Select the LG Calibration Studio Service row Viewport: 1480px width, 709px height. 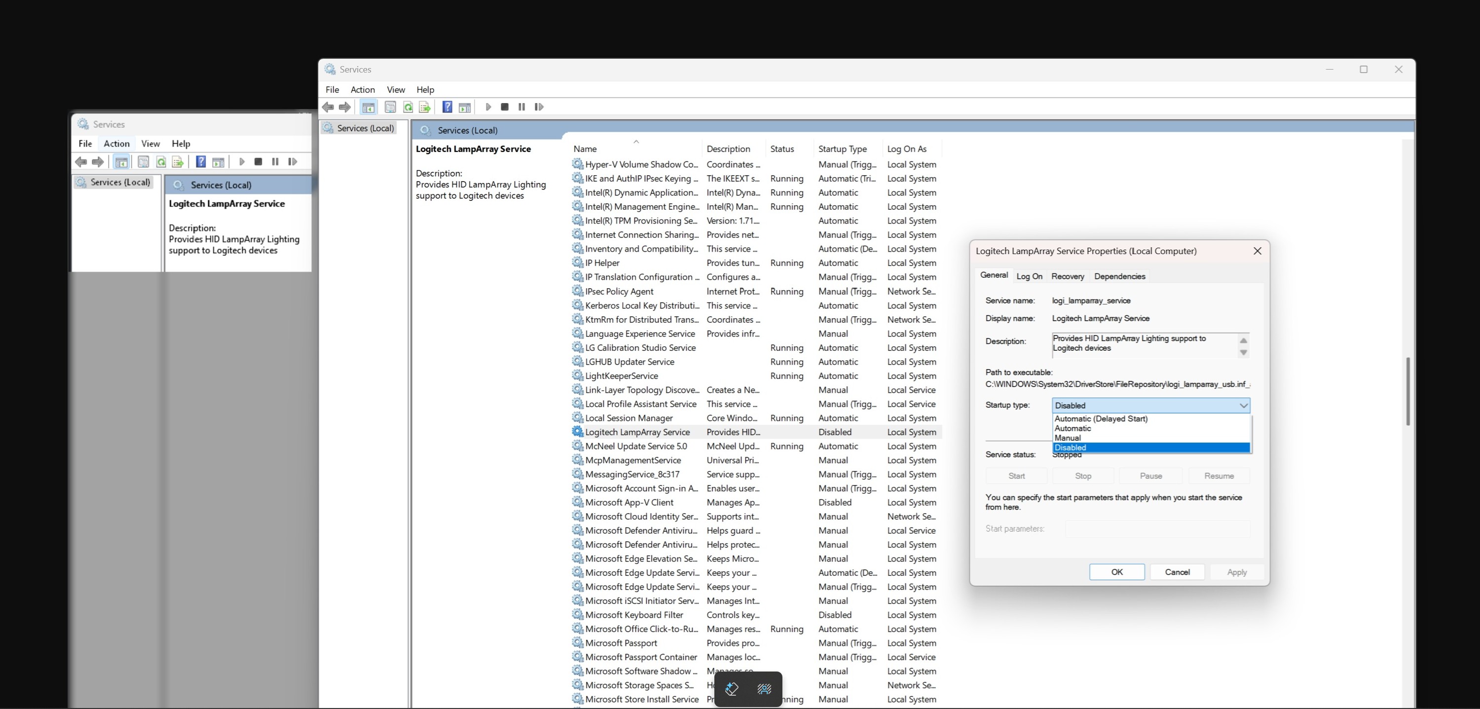pos(756,348)
